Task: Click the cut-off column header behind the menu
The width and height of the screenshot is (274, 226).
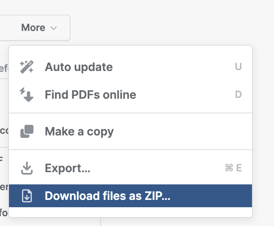Action: (x=4, y=67)
